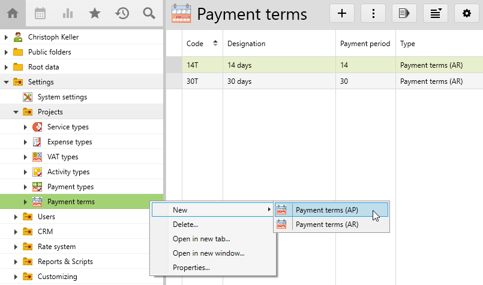The image size is (483, 285).
Task: Collapse the Settings tree node
Action: pyautogui.click(x=7, y=82)
